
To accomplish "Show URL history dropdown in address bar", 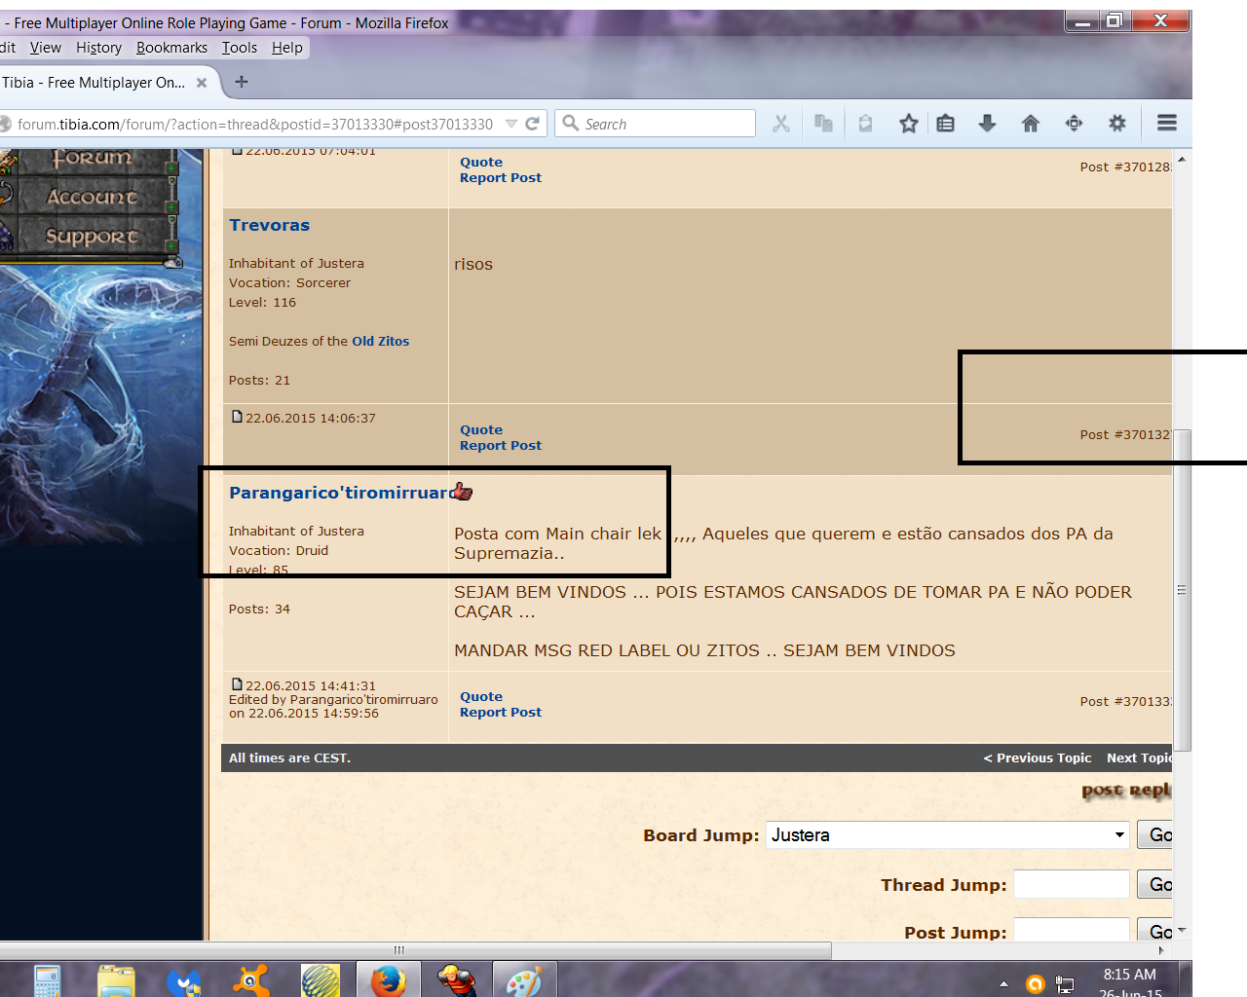I will [510, 124].
